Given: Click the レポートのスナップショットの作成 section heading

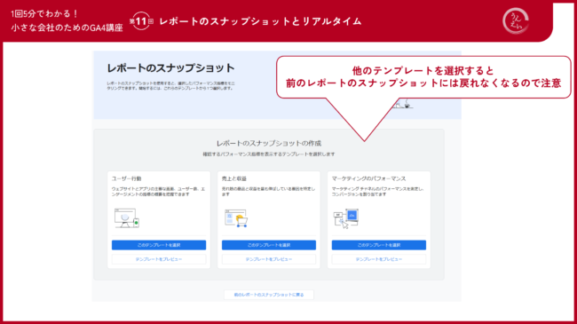Looking at the screenshot, I should click(269, 143).
